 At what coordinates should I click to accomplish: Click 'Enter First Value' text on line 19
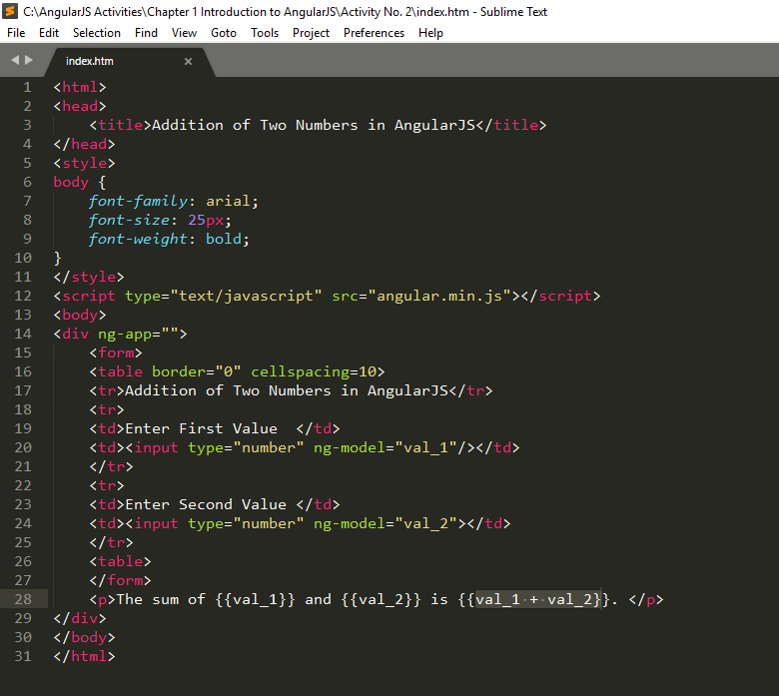point(201,428)
